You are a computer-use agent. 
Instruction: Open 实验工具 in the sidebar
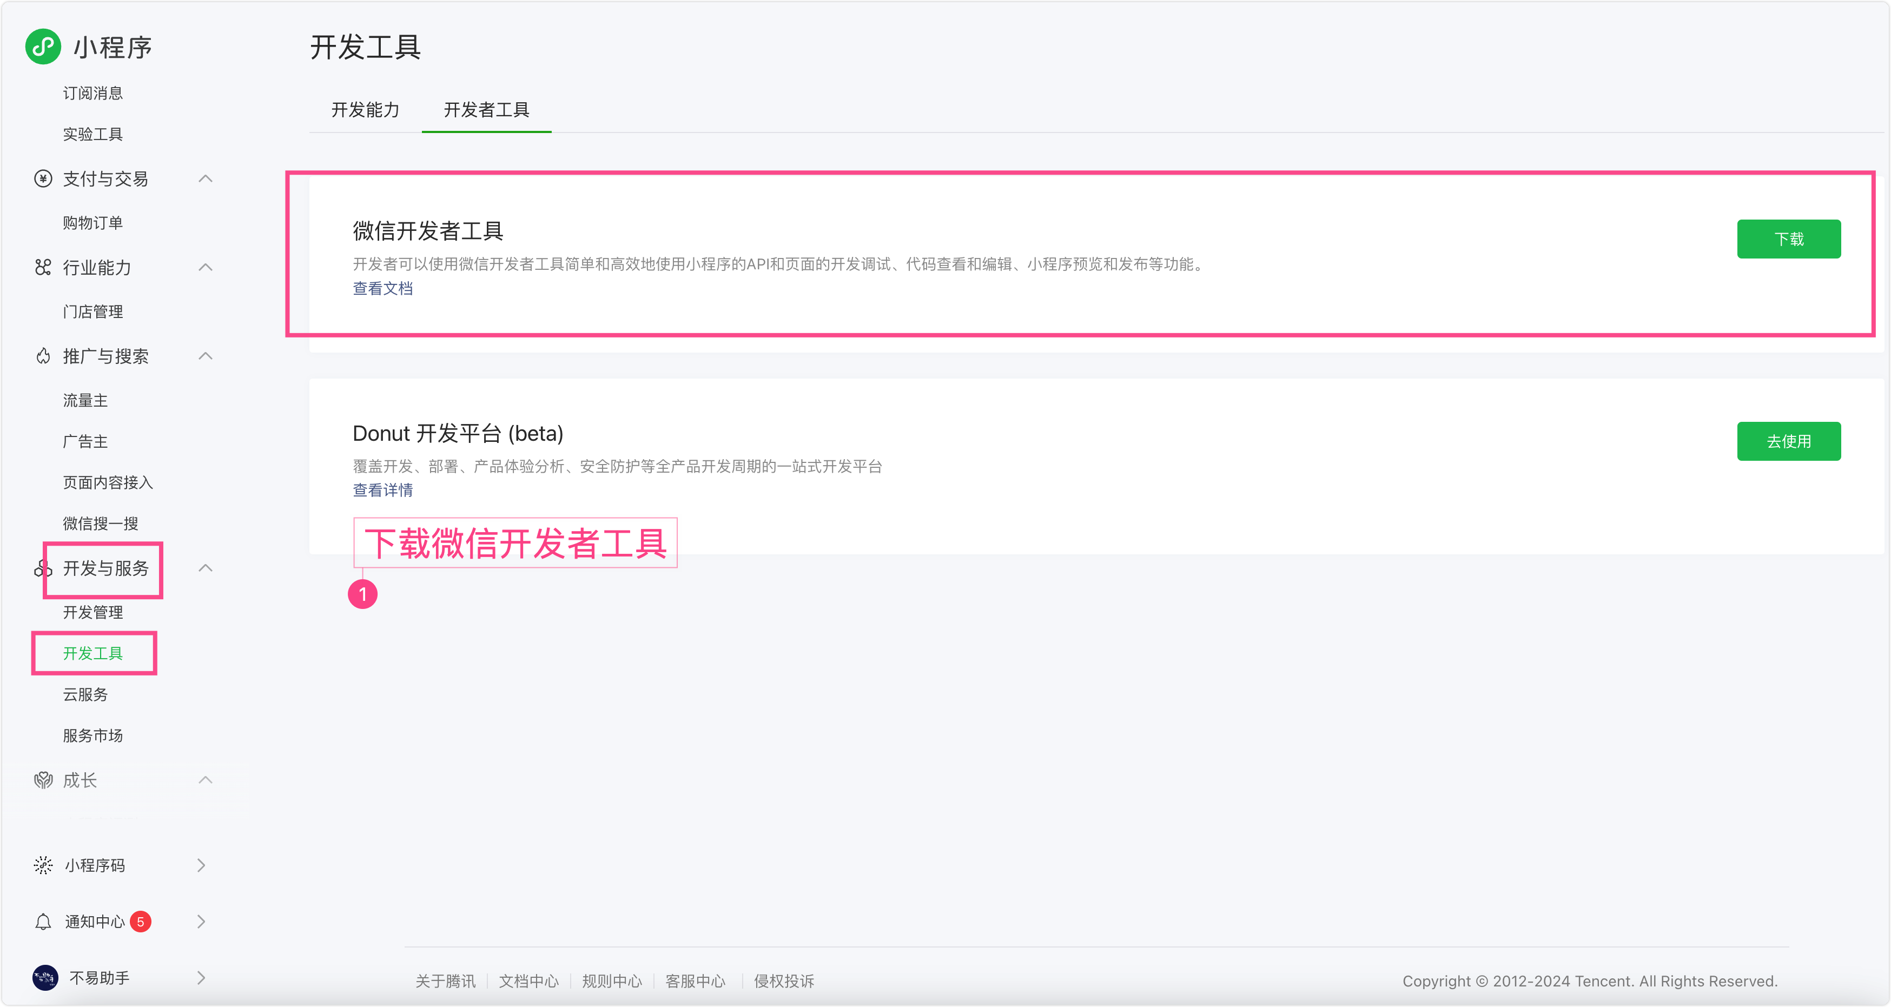coord(92,134)
